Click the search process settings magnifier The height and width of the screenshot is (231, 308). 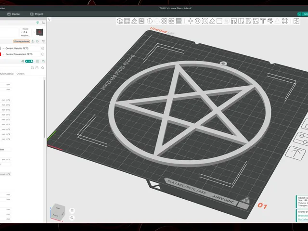(x=43, y=68)
